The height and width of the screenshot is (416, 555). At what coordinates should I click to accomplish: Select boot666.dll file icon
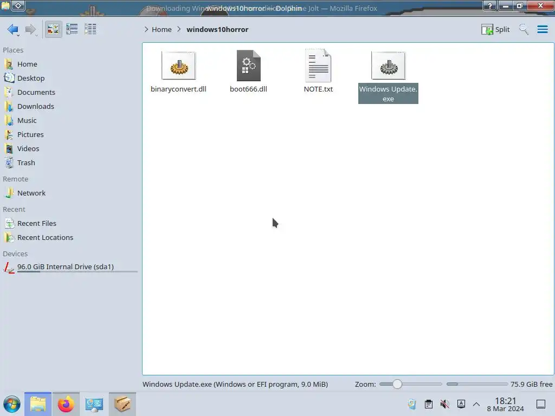coord(248,66)
